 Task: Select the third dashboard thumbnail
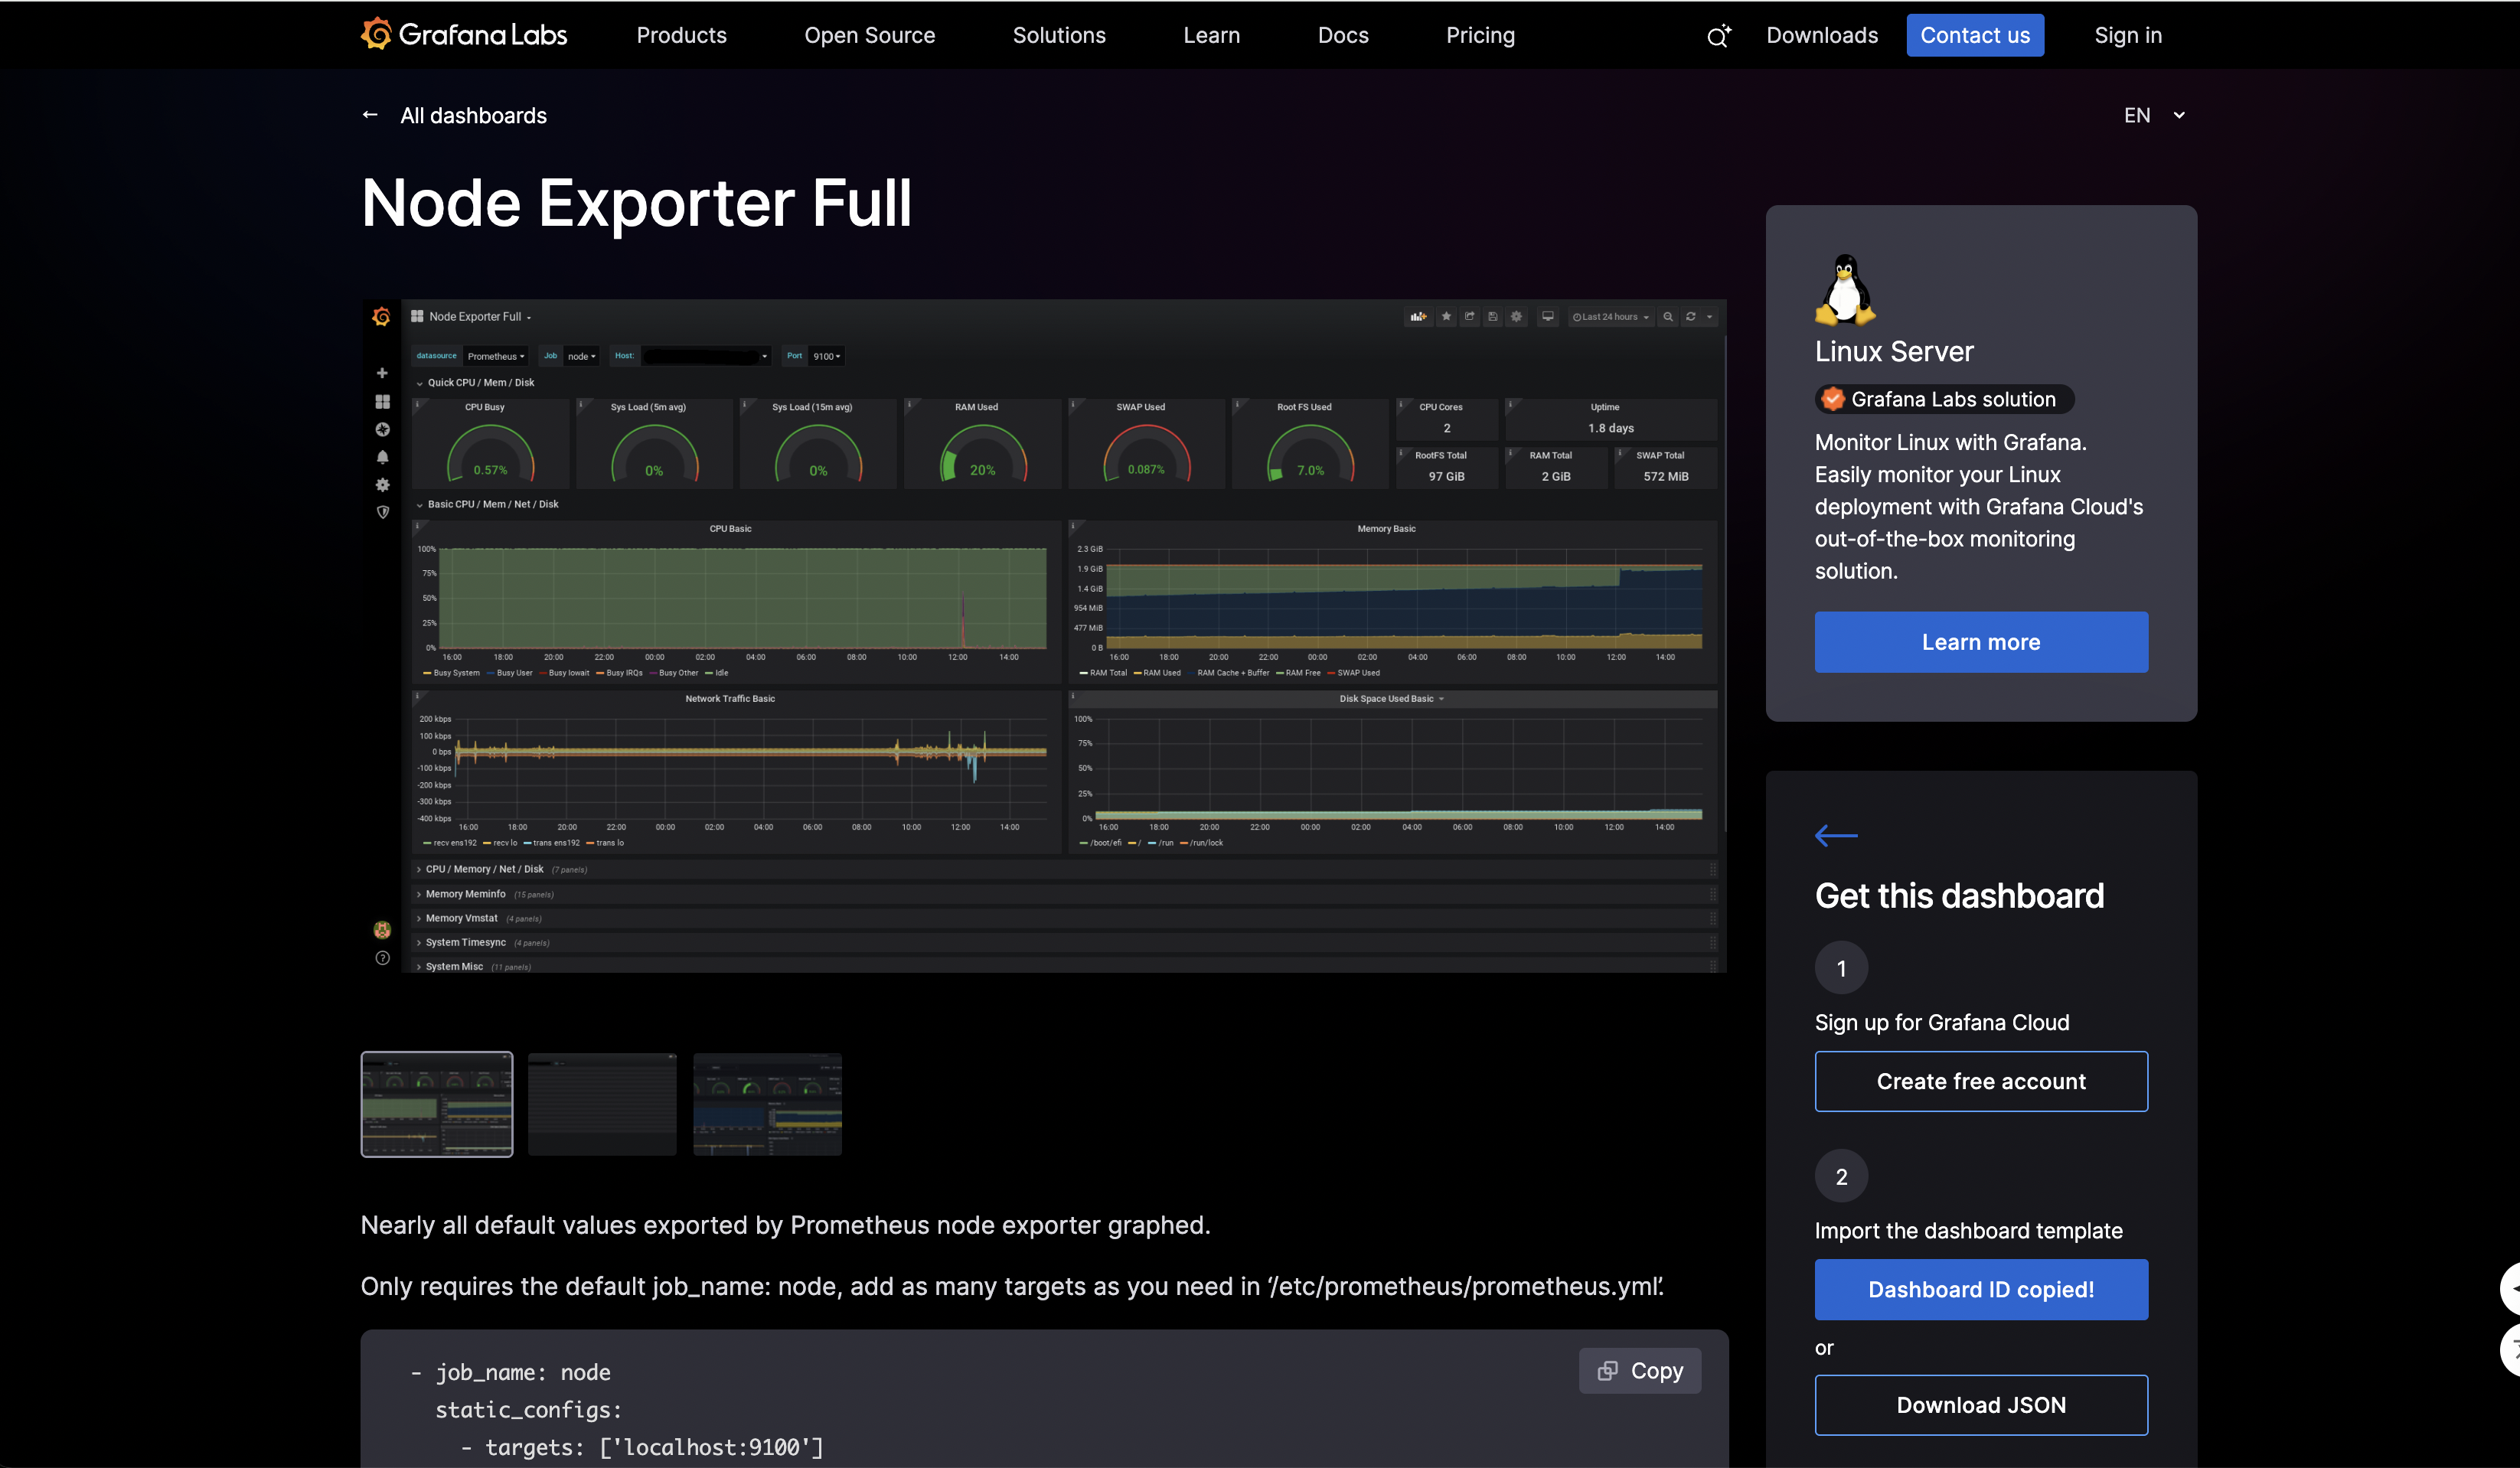(767, 1104)
